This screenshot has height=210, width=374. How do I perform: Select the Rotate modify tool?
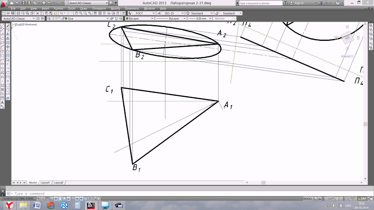pyautogui.click(x=8, y=51)
